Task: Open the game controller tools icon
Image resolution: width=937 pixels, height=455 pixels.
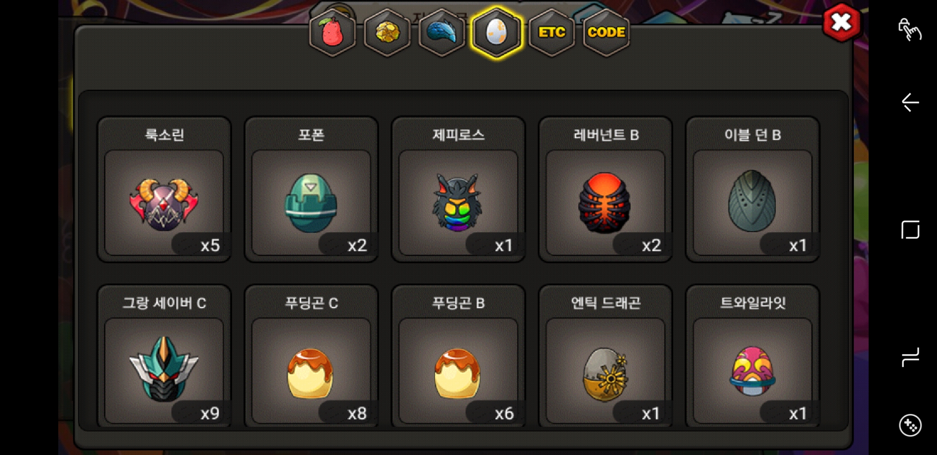Action: [x=910, y=426]
